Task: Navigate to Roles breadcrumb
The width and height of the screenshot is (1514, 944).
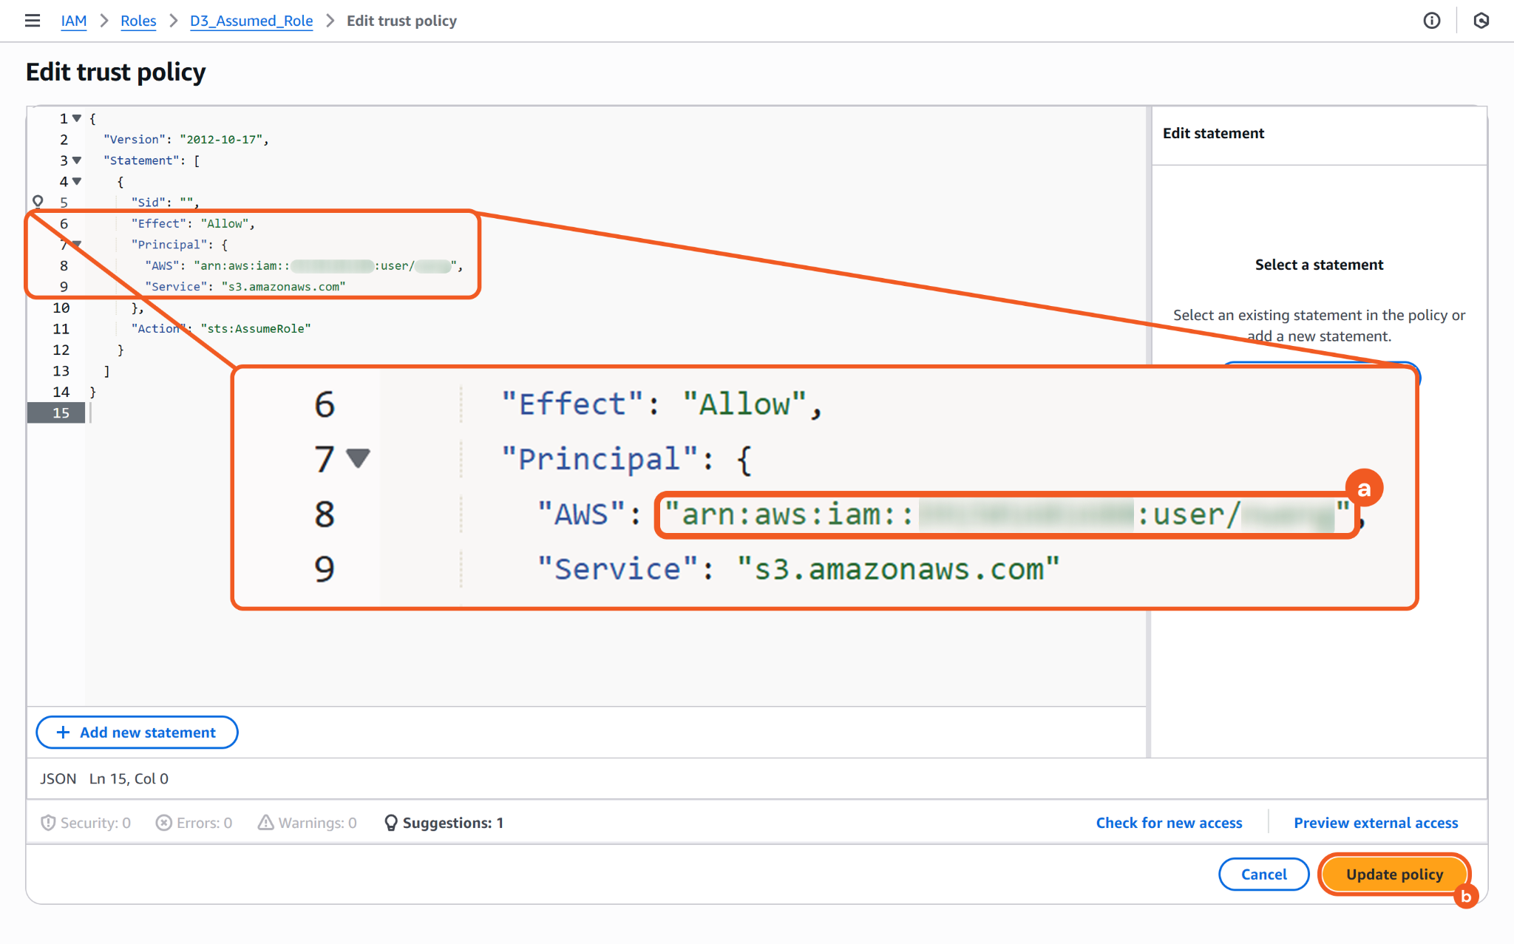Action: pos(138,21)
